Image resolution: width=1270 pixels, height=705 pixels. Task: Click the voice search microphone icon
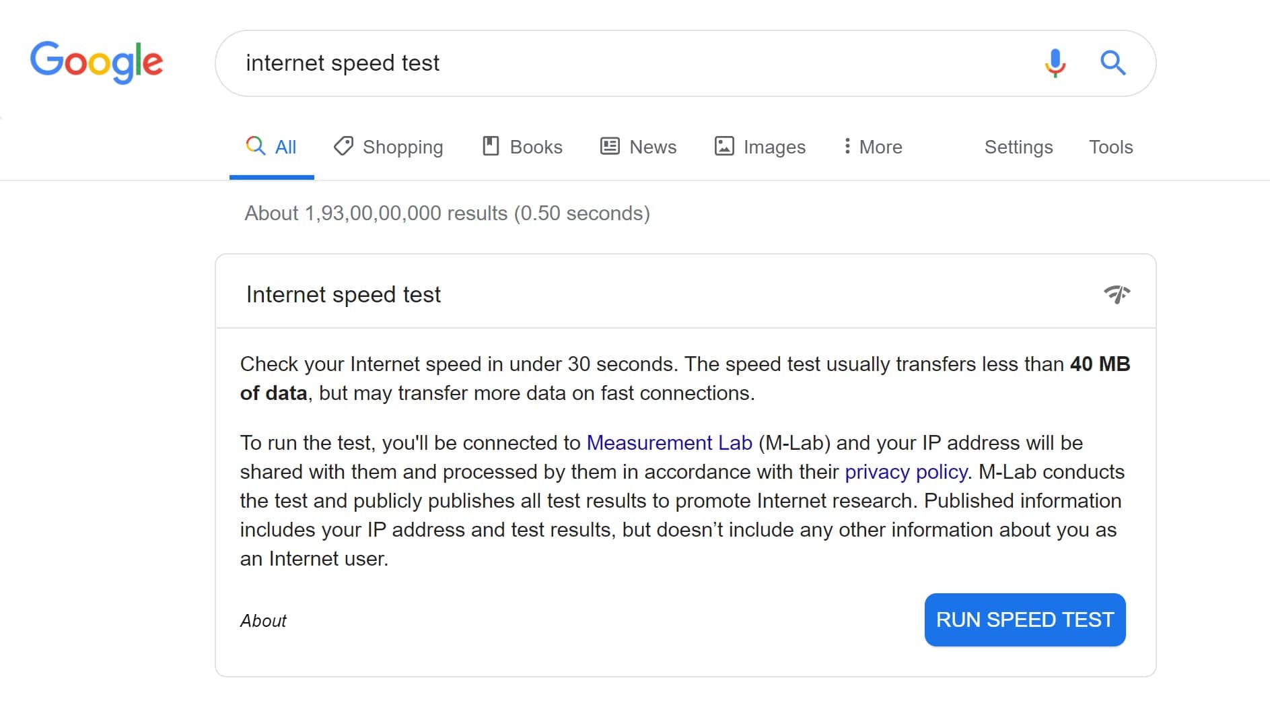[x=1055, y=63]
